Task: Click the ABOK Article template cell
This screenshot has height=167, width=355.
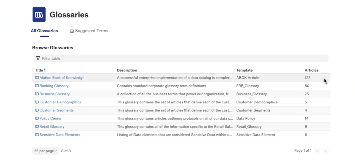Action: [248, 78]
